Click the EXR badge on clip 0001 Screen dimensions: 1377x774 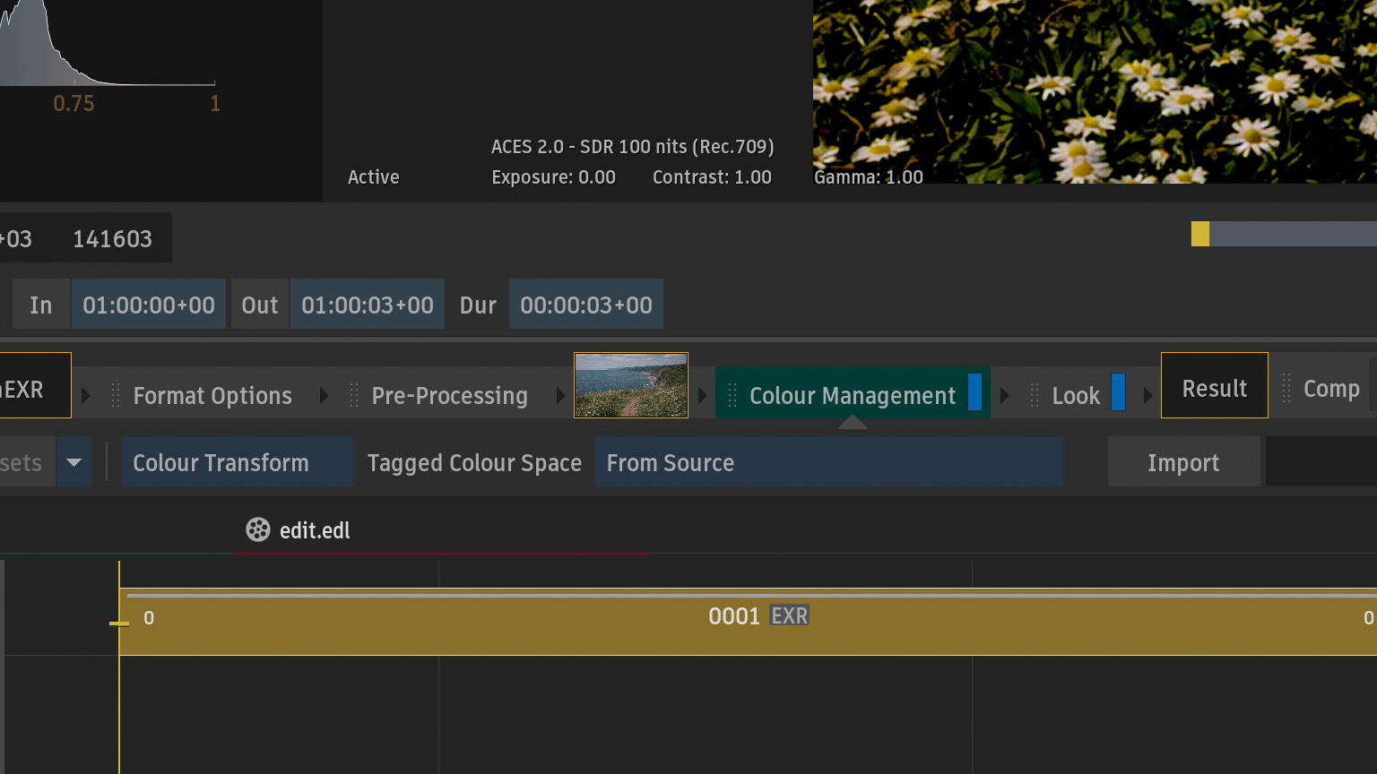click(x=789, y=616)
